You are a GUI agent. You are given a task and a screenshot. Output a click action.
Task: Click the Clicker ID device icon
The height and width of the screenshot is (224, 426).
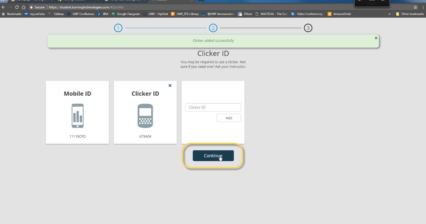[x=145, y=116]
